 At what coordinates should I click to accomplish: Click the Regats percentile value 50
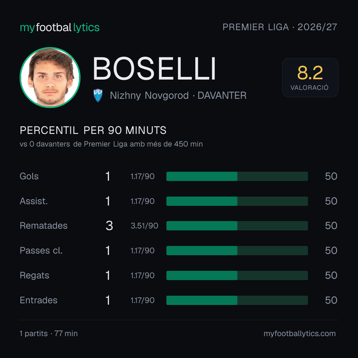pyautogui.click(x=331, y=275)
